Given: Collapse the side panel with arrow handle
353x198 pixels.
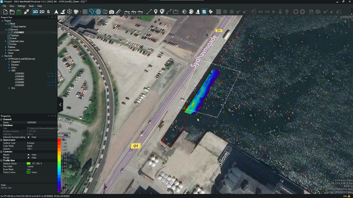Looking at the screenshot, I should tap(60, 105).
